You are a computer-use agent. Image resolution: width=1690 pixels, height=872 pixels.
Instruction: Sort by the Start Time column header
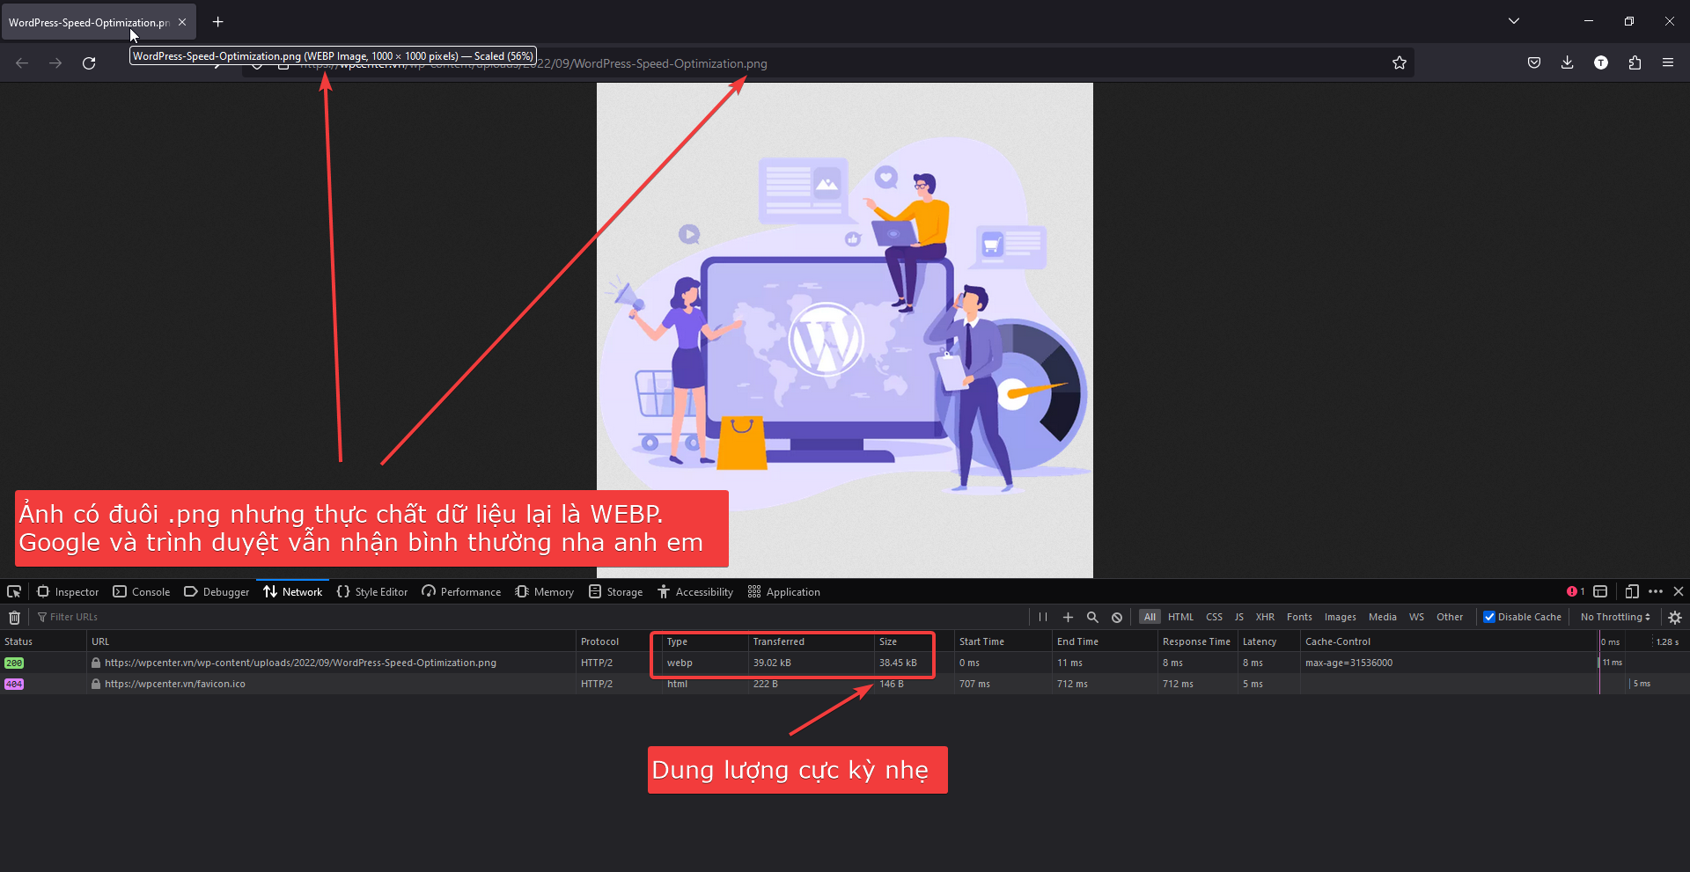pyautogui.click(x=1003, y=641)
